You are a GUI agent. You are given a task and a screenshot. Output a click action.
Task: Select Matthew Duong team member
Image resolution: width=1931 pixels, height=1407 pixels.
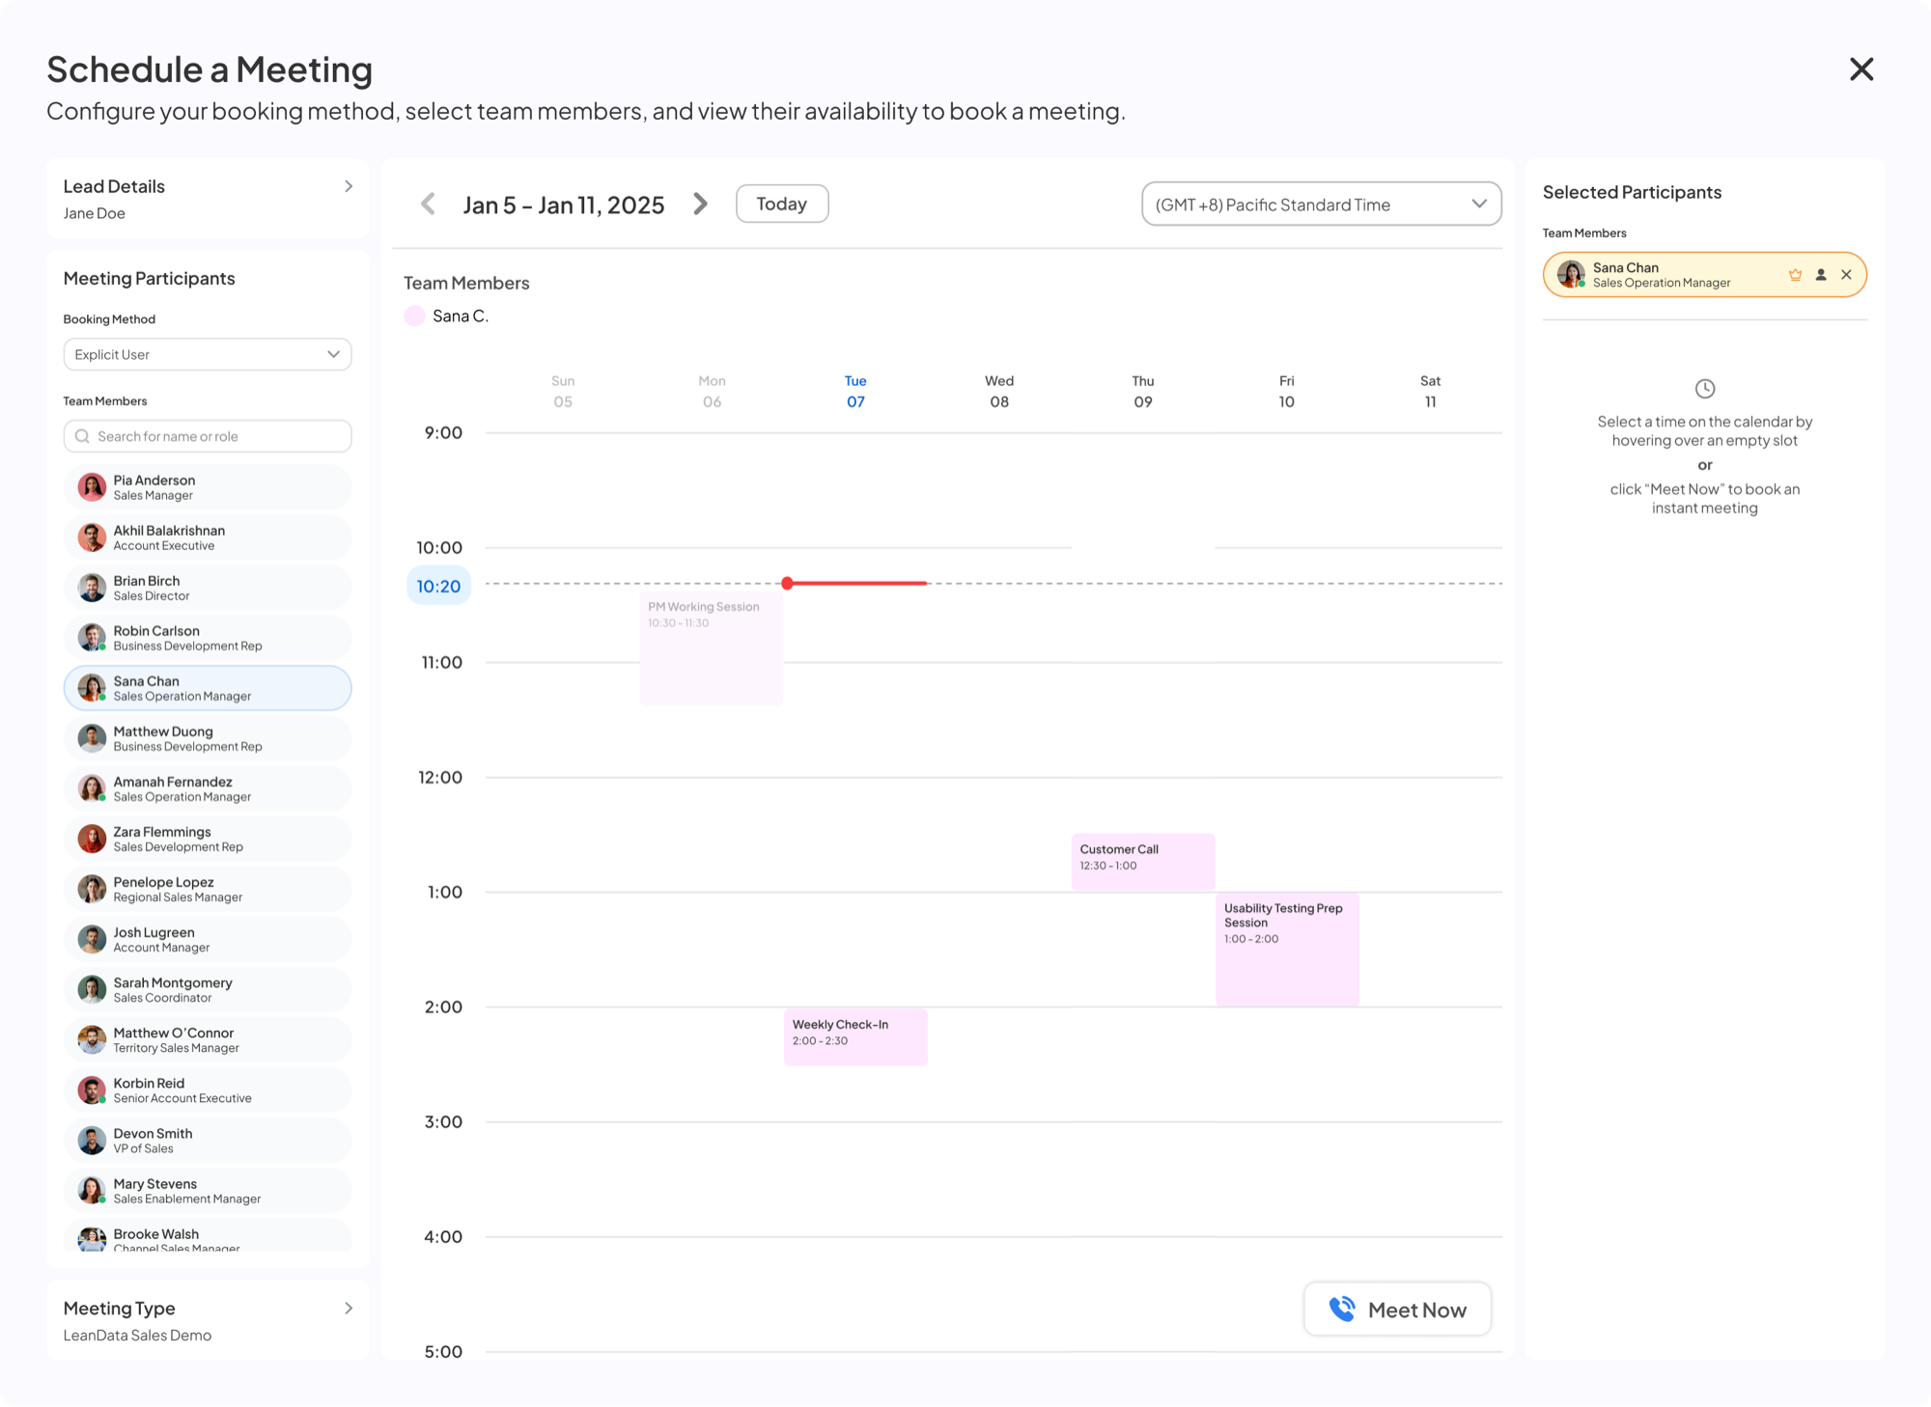tap(208, 738)
